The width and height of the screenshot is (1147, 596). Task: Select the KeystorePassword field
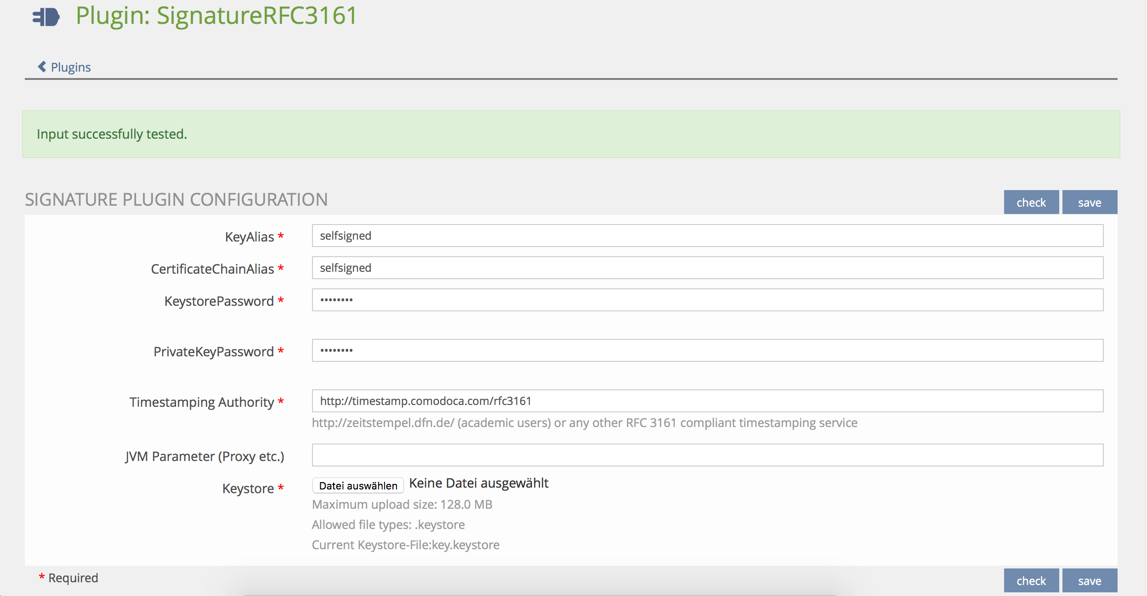click(707, 300)
